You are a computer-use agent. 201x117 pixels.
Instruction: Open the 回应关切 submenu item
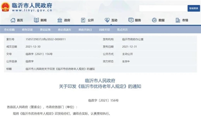point(104,30)
